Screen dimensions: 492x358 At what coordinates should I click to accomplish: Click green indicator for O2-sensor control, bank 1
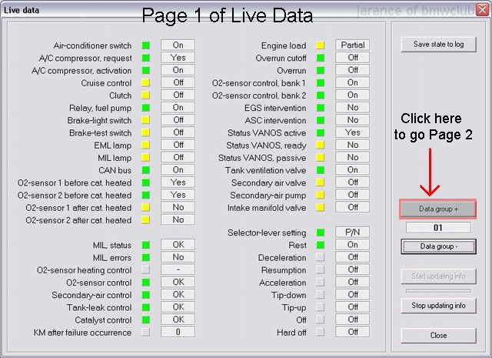[320, 82]
